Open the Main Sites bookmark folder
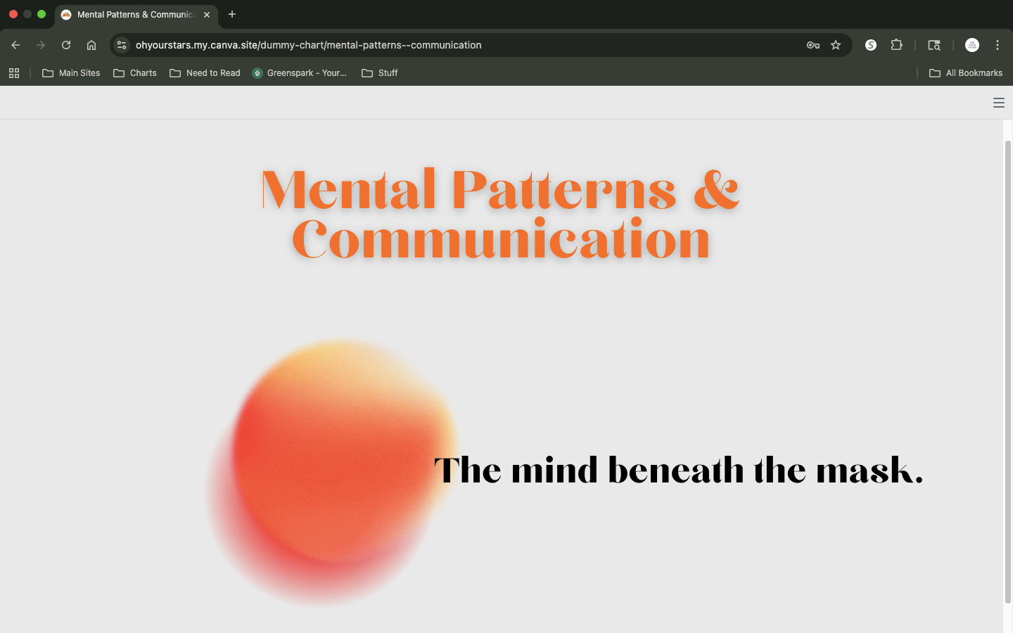The image size is (1013, 633). (71, 73)
